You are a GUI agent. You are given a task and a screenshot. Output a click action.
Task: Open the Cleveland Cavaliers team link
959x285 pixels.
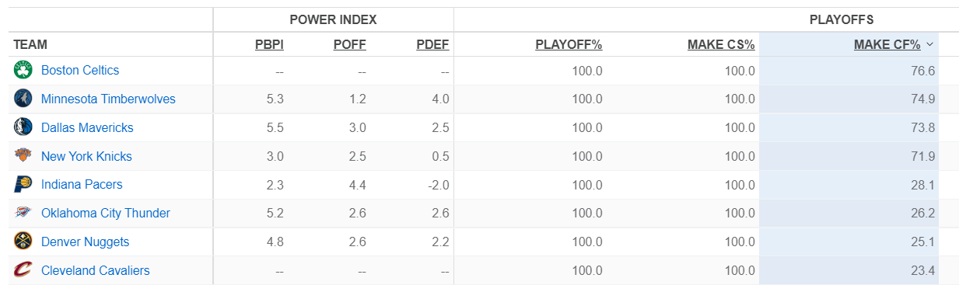pyautogui.click(x=95, y=270)
